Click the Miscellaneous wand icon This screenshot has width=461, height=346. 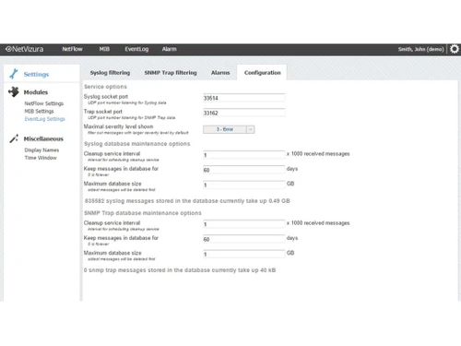(x=14, y=138)
